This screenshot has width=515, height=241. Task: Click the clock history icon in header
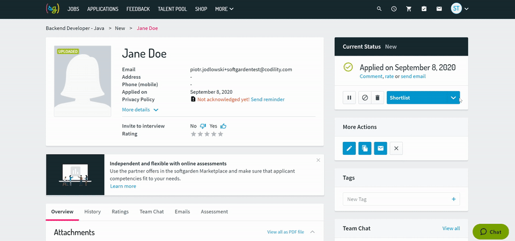[x=394, y=9]
